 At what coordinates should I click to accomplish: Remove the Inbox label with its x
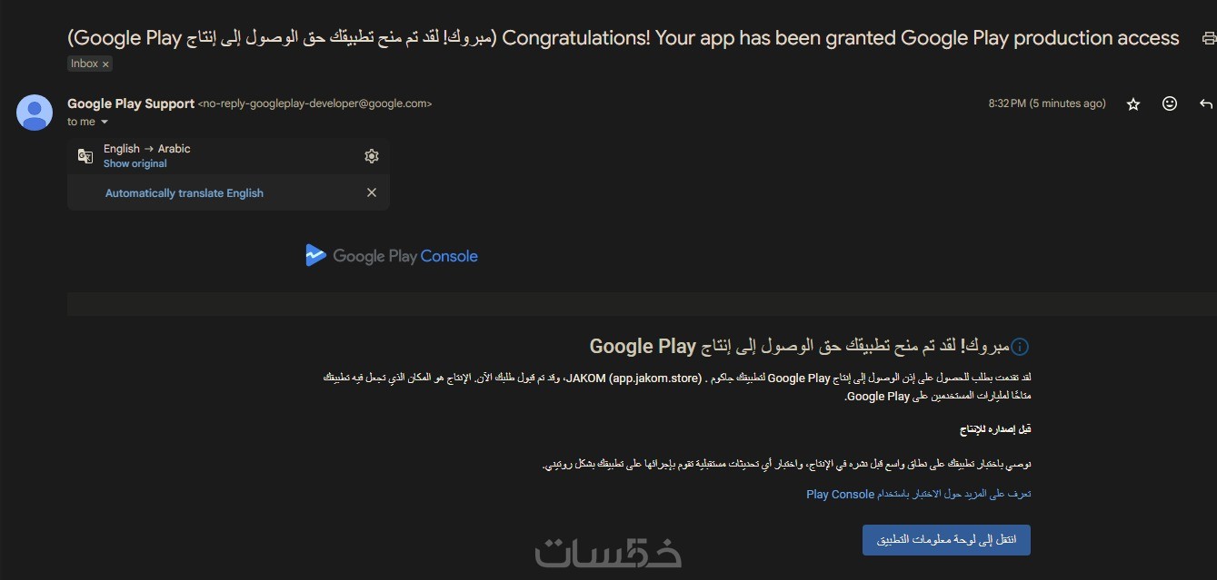105,64
